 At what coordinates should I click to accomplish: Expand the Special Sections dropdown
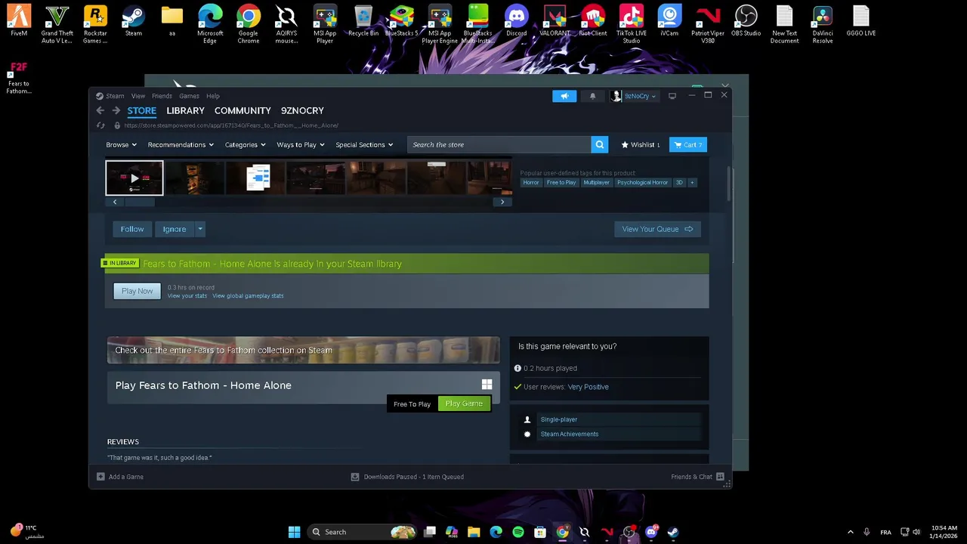pyautogui.click(x=364, y=144)
